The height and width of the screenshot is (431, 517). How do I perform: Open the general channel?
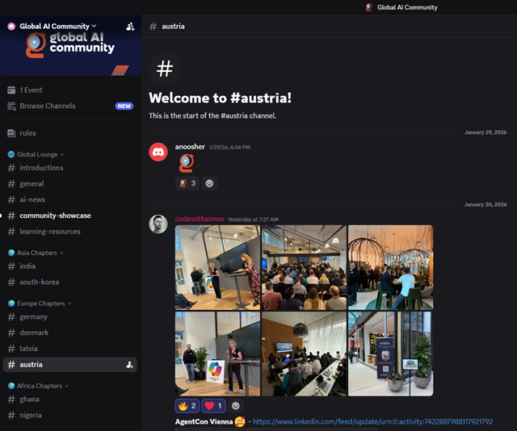point(32,183)
